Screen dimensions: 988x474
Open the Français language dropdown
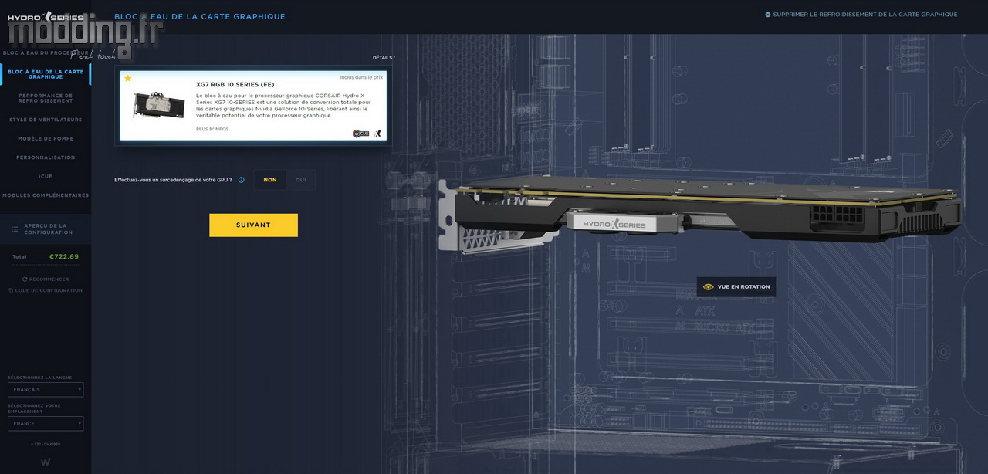[46, 390]
